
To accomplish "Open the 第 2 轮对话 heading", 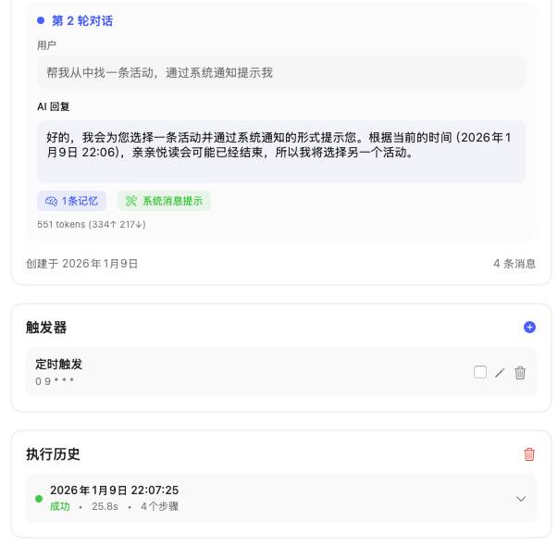I will coord(82,20).
